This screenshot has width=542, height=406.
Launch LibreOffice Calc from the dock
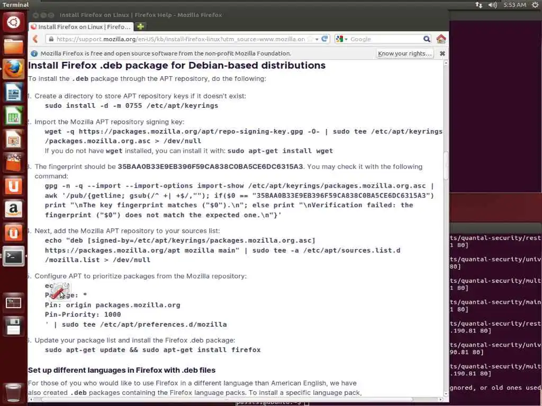[13, 116]
